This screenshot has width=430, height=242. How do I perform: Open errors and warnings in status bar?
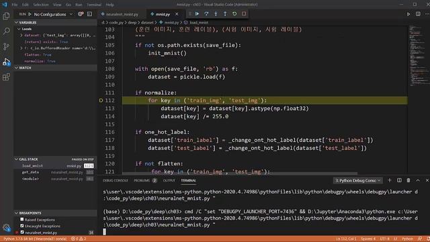(x=79, y=239)
